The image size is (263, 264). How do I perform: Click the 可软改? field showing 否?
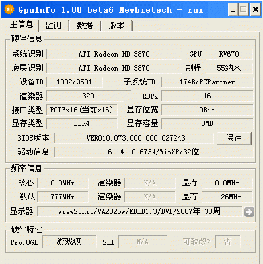point(228,242)
